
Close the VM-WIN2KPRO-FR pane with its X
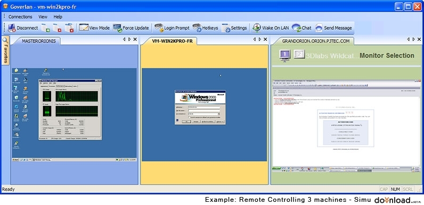[265, 39]
